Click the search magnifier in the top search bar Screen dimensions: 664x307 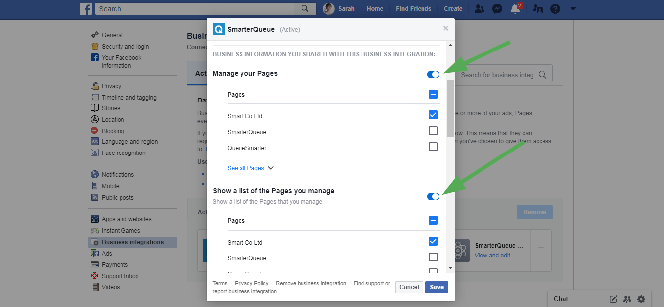pyautogui.click(x=305, y=8)
